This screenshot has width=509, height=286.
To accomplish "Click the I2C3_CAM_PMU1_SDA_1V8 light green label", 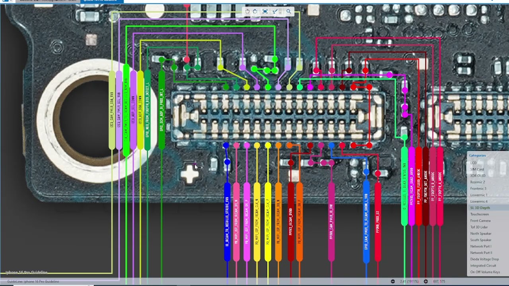I will (x=112, y=110).
